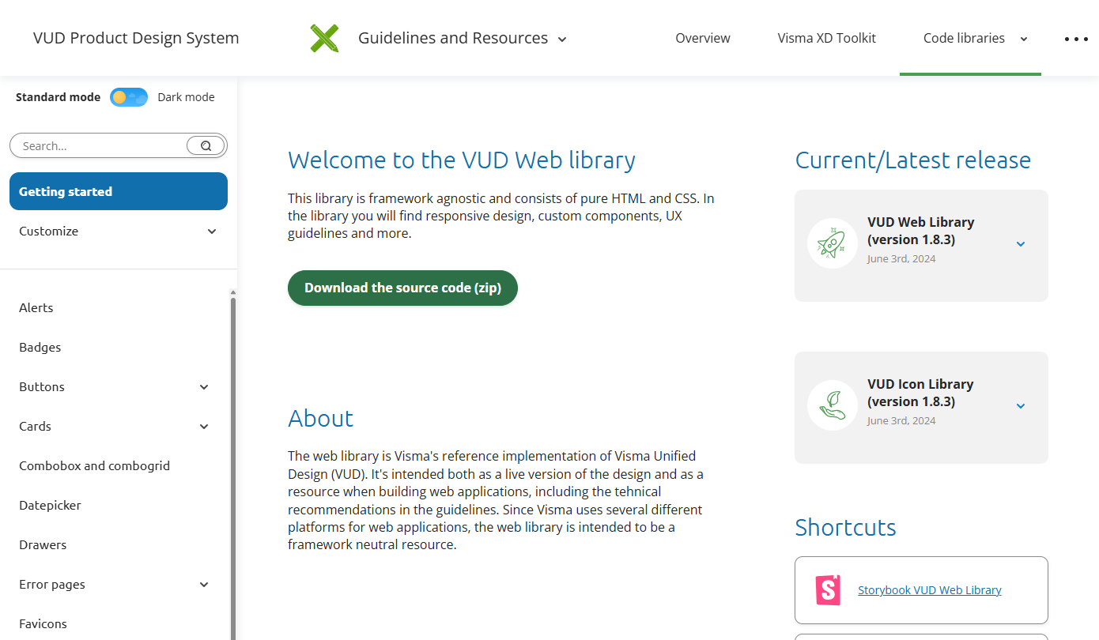The width and height of the screenshot is (1099, 640).
Task: Click the leaf icon on VUD Icon Library card
Action: (832, 405)
